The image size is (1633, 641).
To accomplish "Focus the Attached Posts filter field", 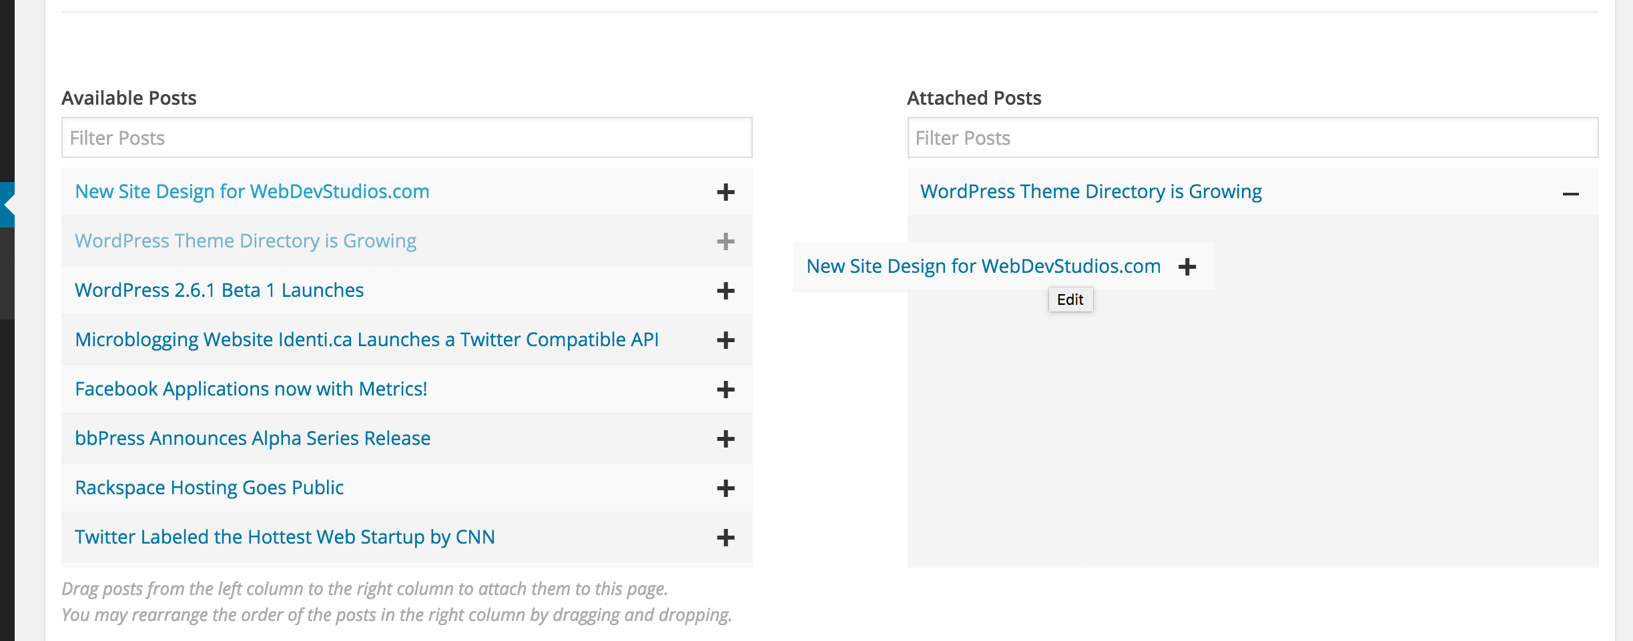I will [1253, 137].
